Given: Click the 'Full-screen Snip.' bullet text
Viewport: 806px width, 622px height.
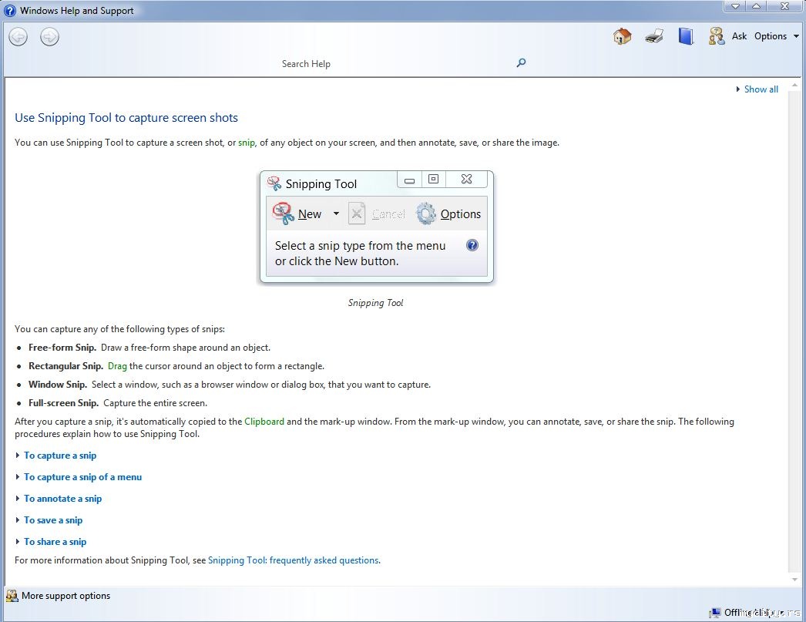Looking at the screenshot, I should (x=63, y=403).
